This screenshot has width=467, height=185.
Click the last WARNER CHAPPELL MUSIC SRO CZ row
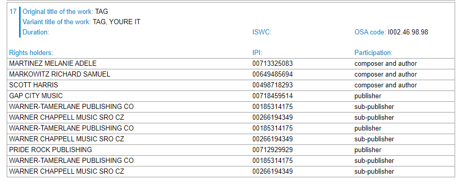point(231,171)
